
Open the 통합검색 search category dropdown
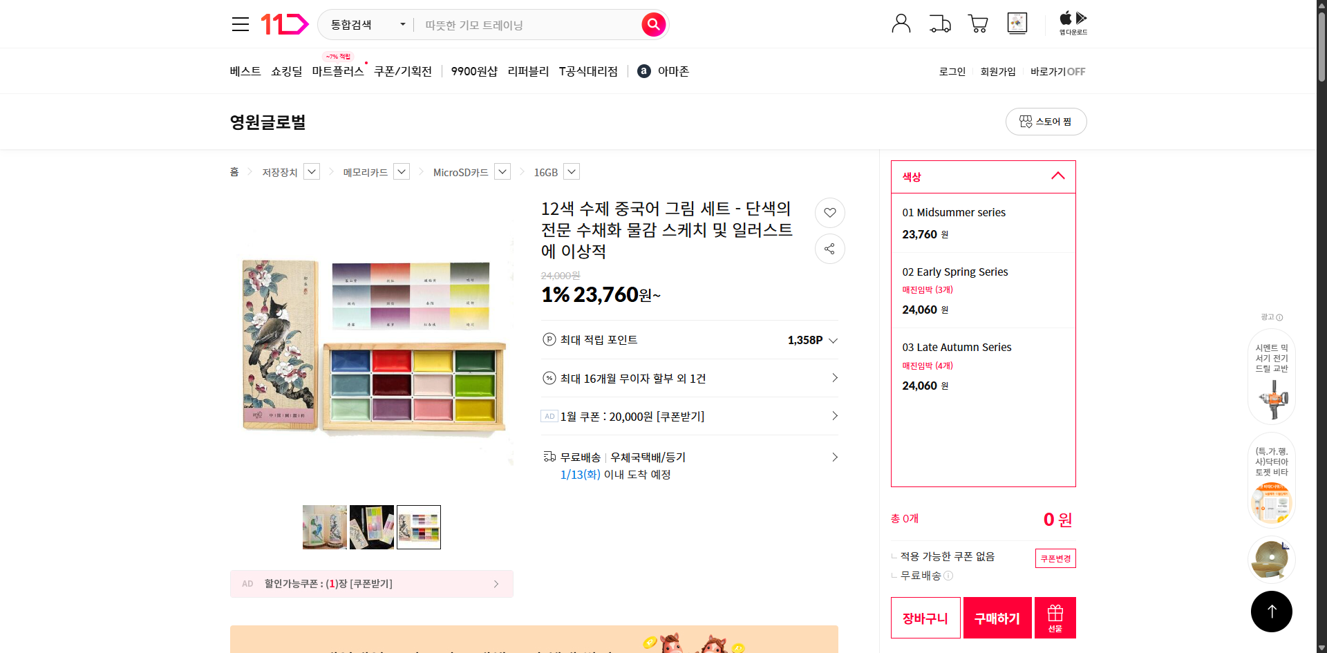pyautogui.click(x=365, y=24)
